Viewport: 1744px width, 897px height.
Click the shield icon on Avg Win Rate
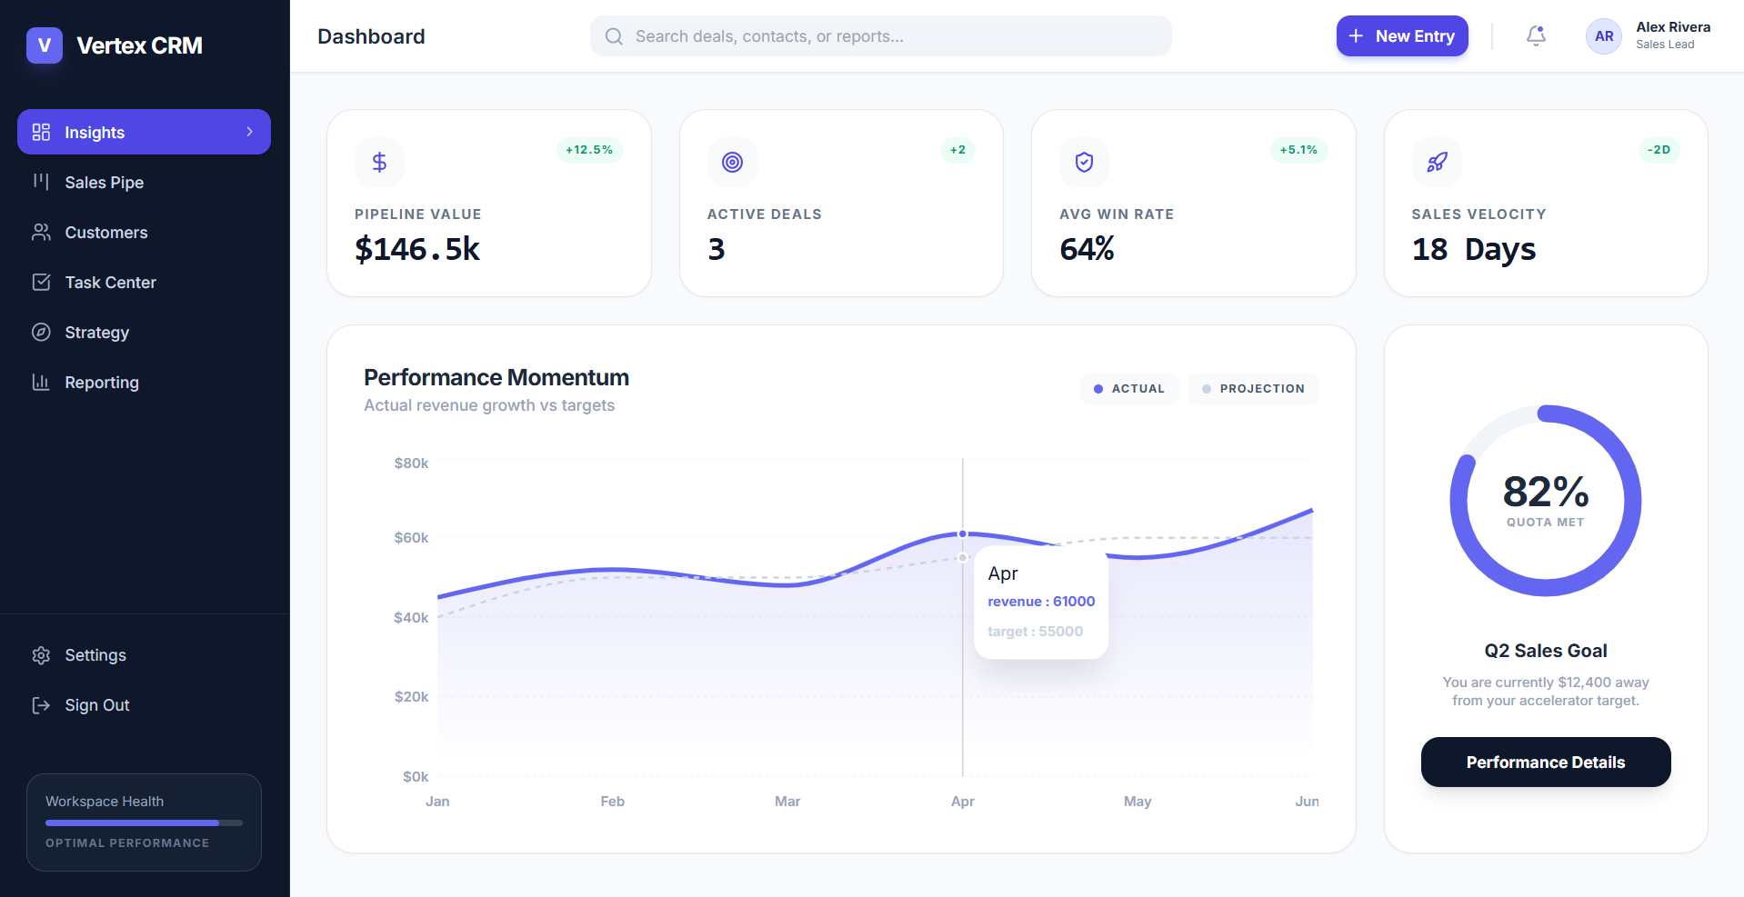pos(1084,162)
